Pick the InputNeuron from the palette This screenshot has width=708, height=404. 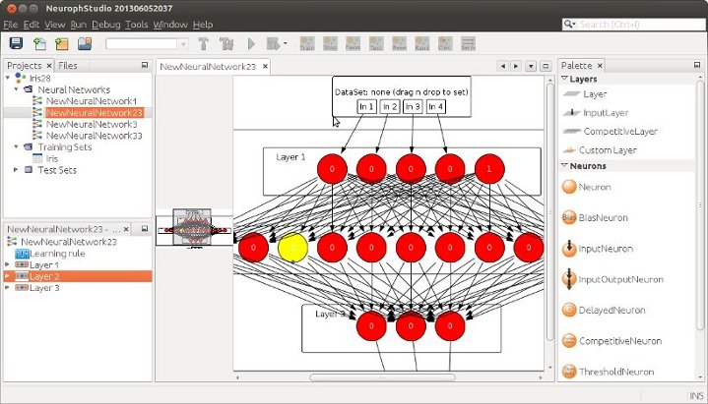569,249
